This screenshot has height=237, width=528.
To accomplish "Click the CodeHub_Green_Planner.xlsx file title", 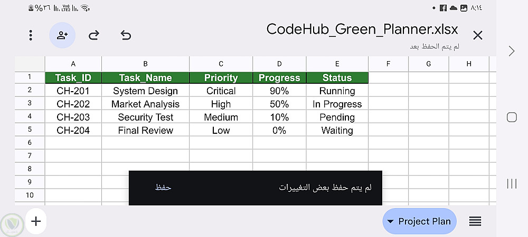I will [362, 28].
